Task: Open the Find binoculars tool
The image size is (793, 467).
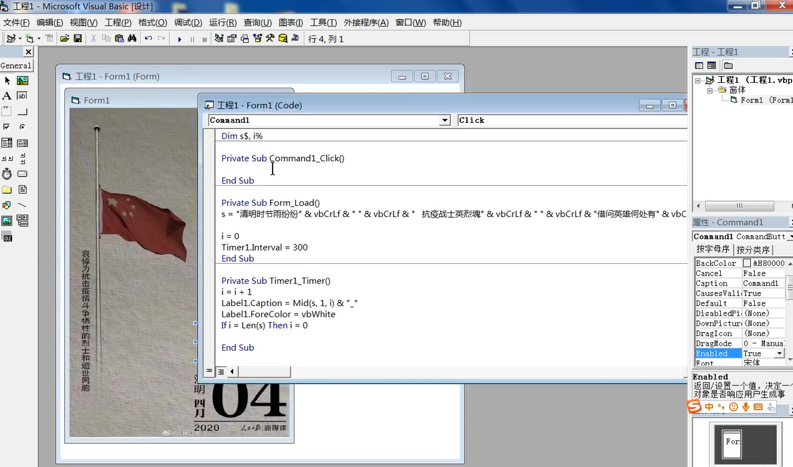Action: (132, 39)
